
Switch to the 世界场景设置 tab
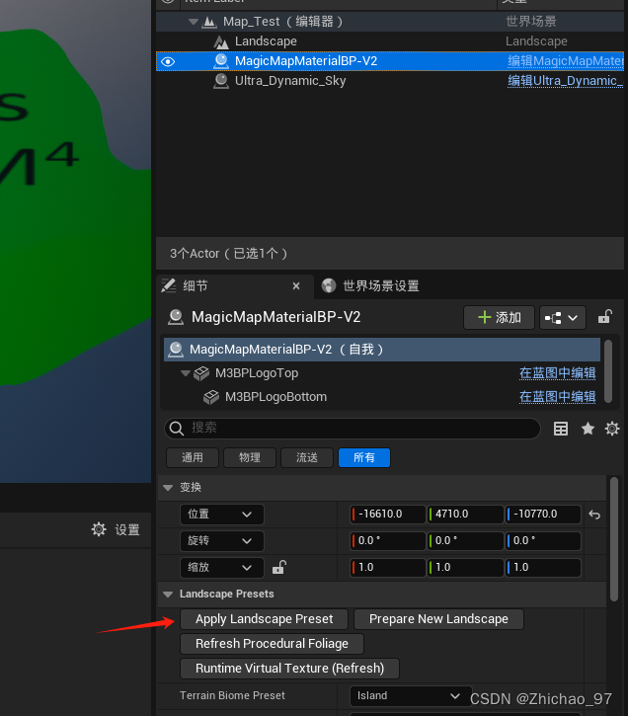380,286
